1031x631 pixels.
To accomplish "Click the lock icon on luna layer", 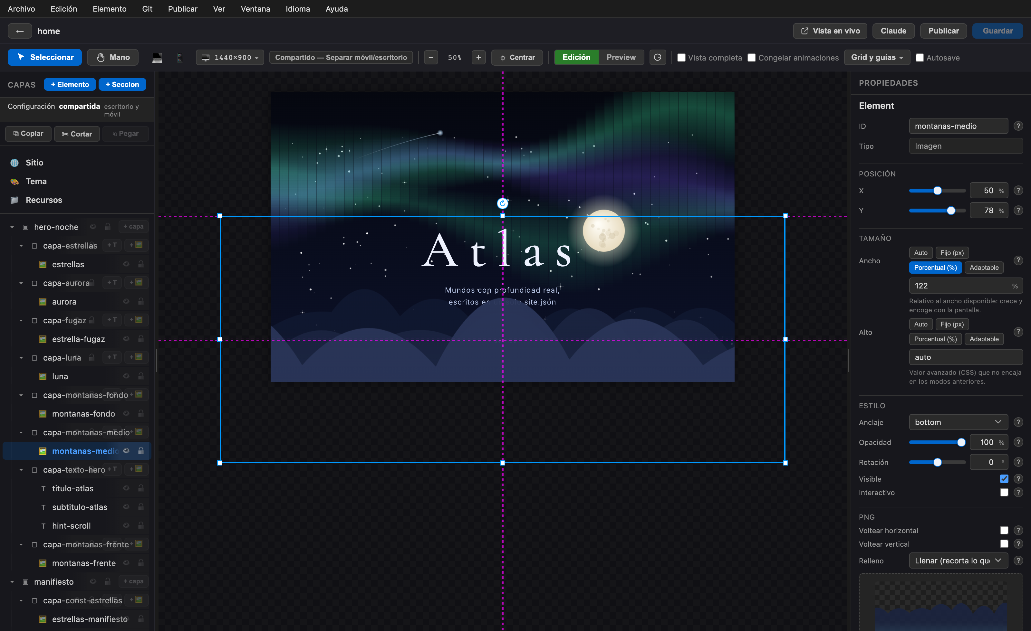I will pyautogui.click(x=141, y=376).
